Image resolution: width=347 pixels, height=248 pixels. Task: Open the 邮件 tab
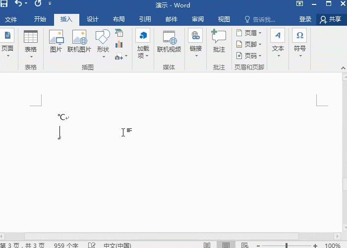point(172,19)
